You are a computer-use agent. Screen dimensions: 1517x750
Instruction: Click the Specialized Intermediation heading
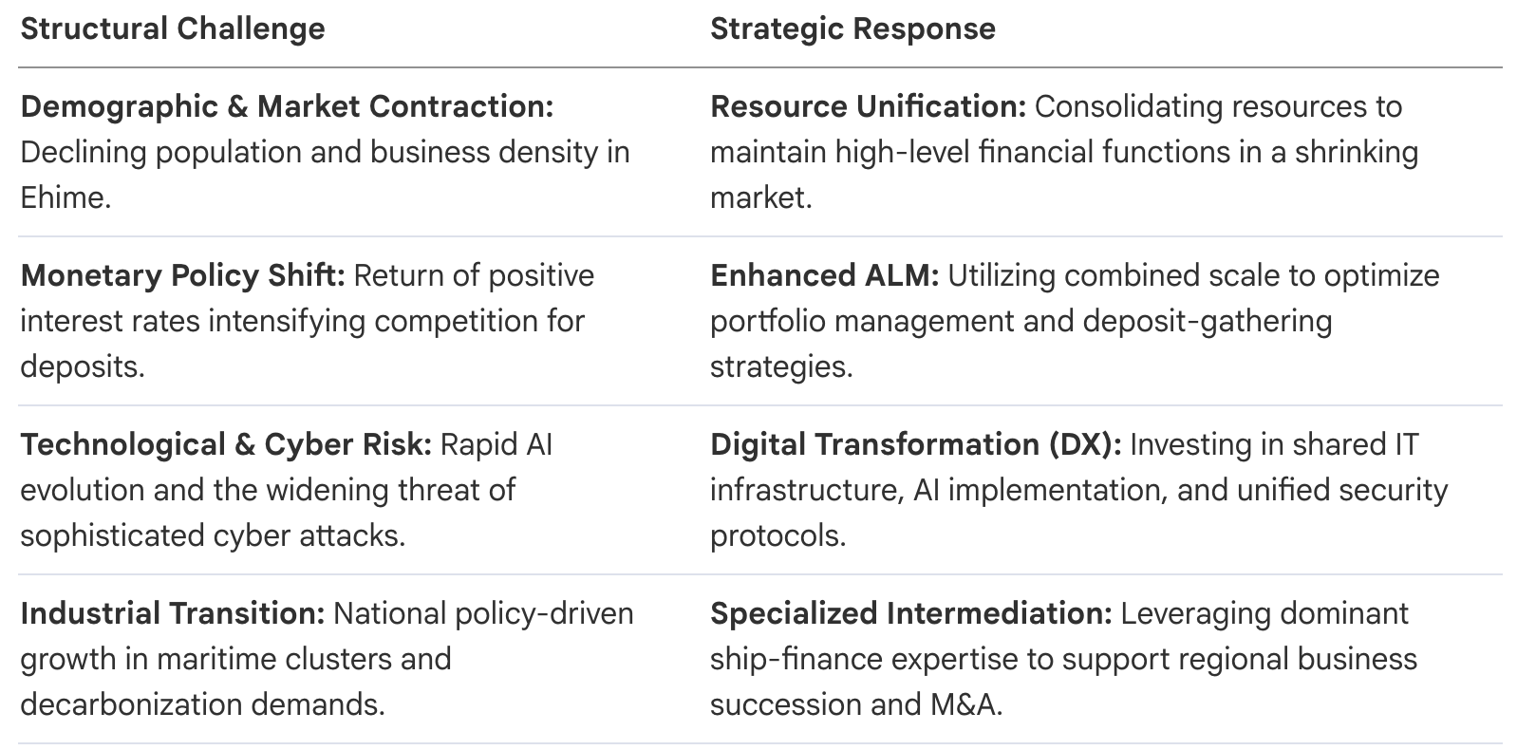910,613
